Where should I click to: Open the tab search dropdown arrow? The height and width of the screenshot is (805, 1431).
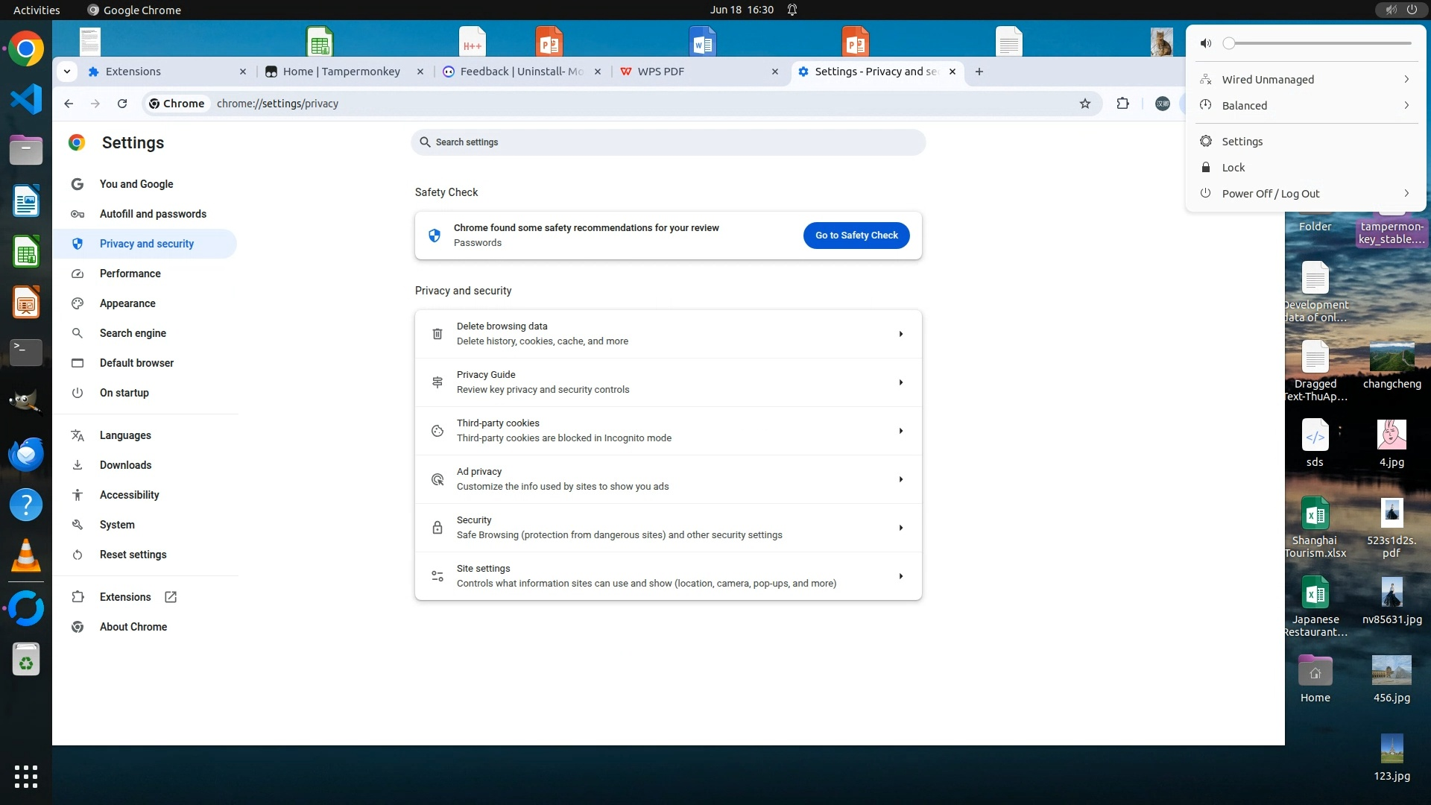coord(67,72)
